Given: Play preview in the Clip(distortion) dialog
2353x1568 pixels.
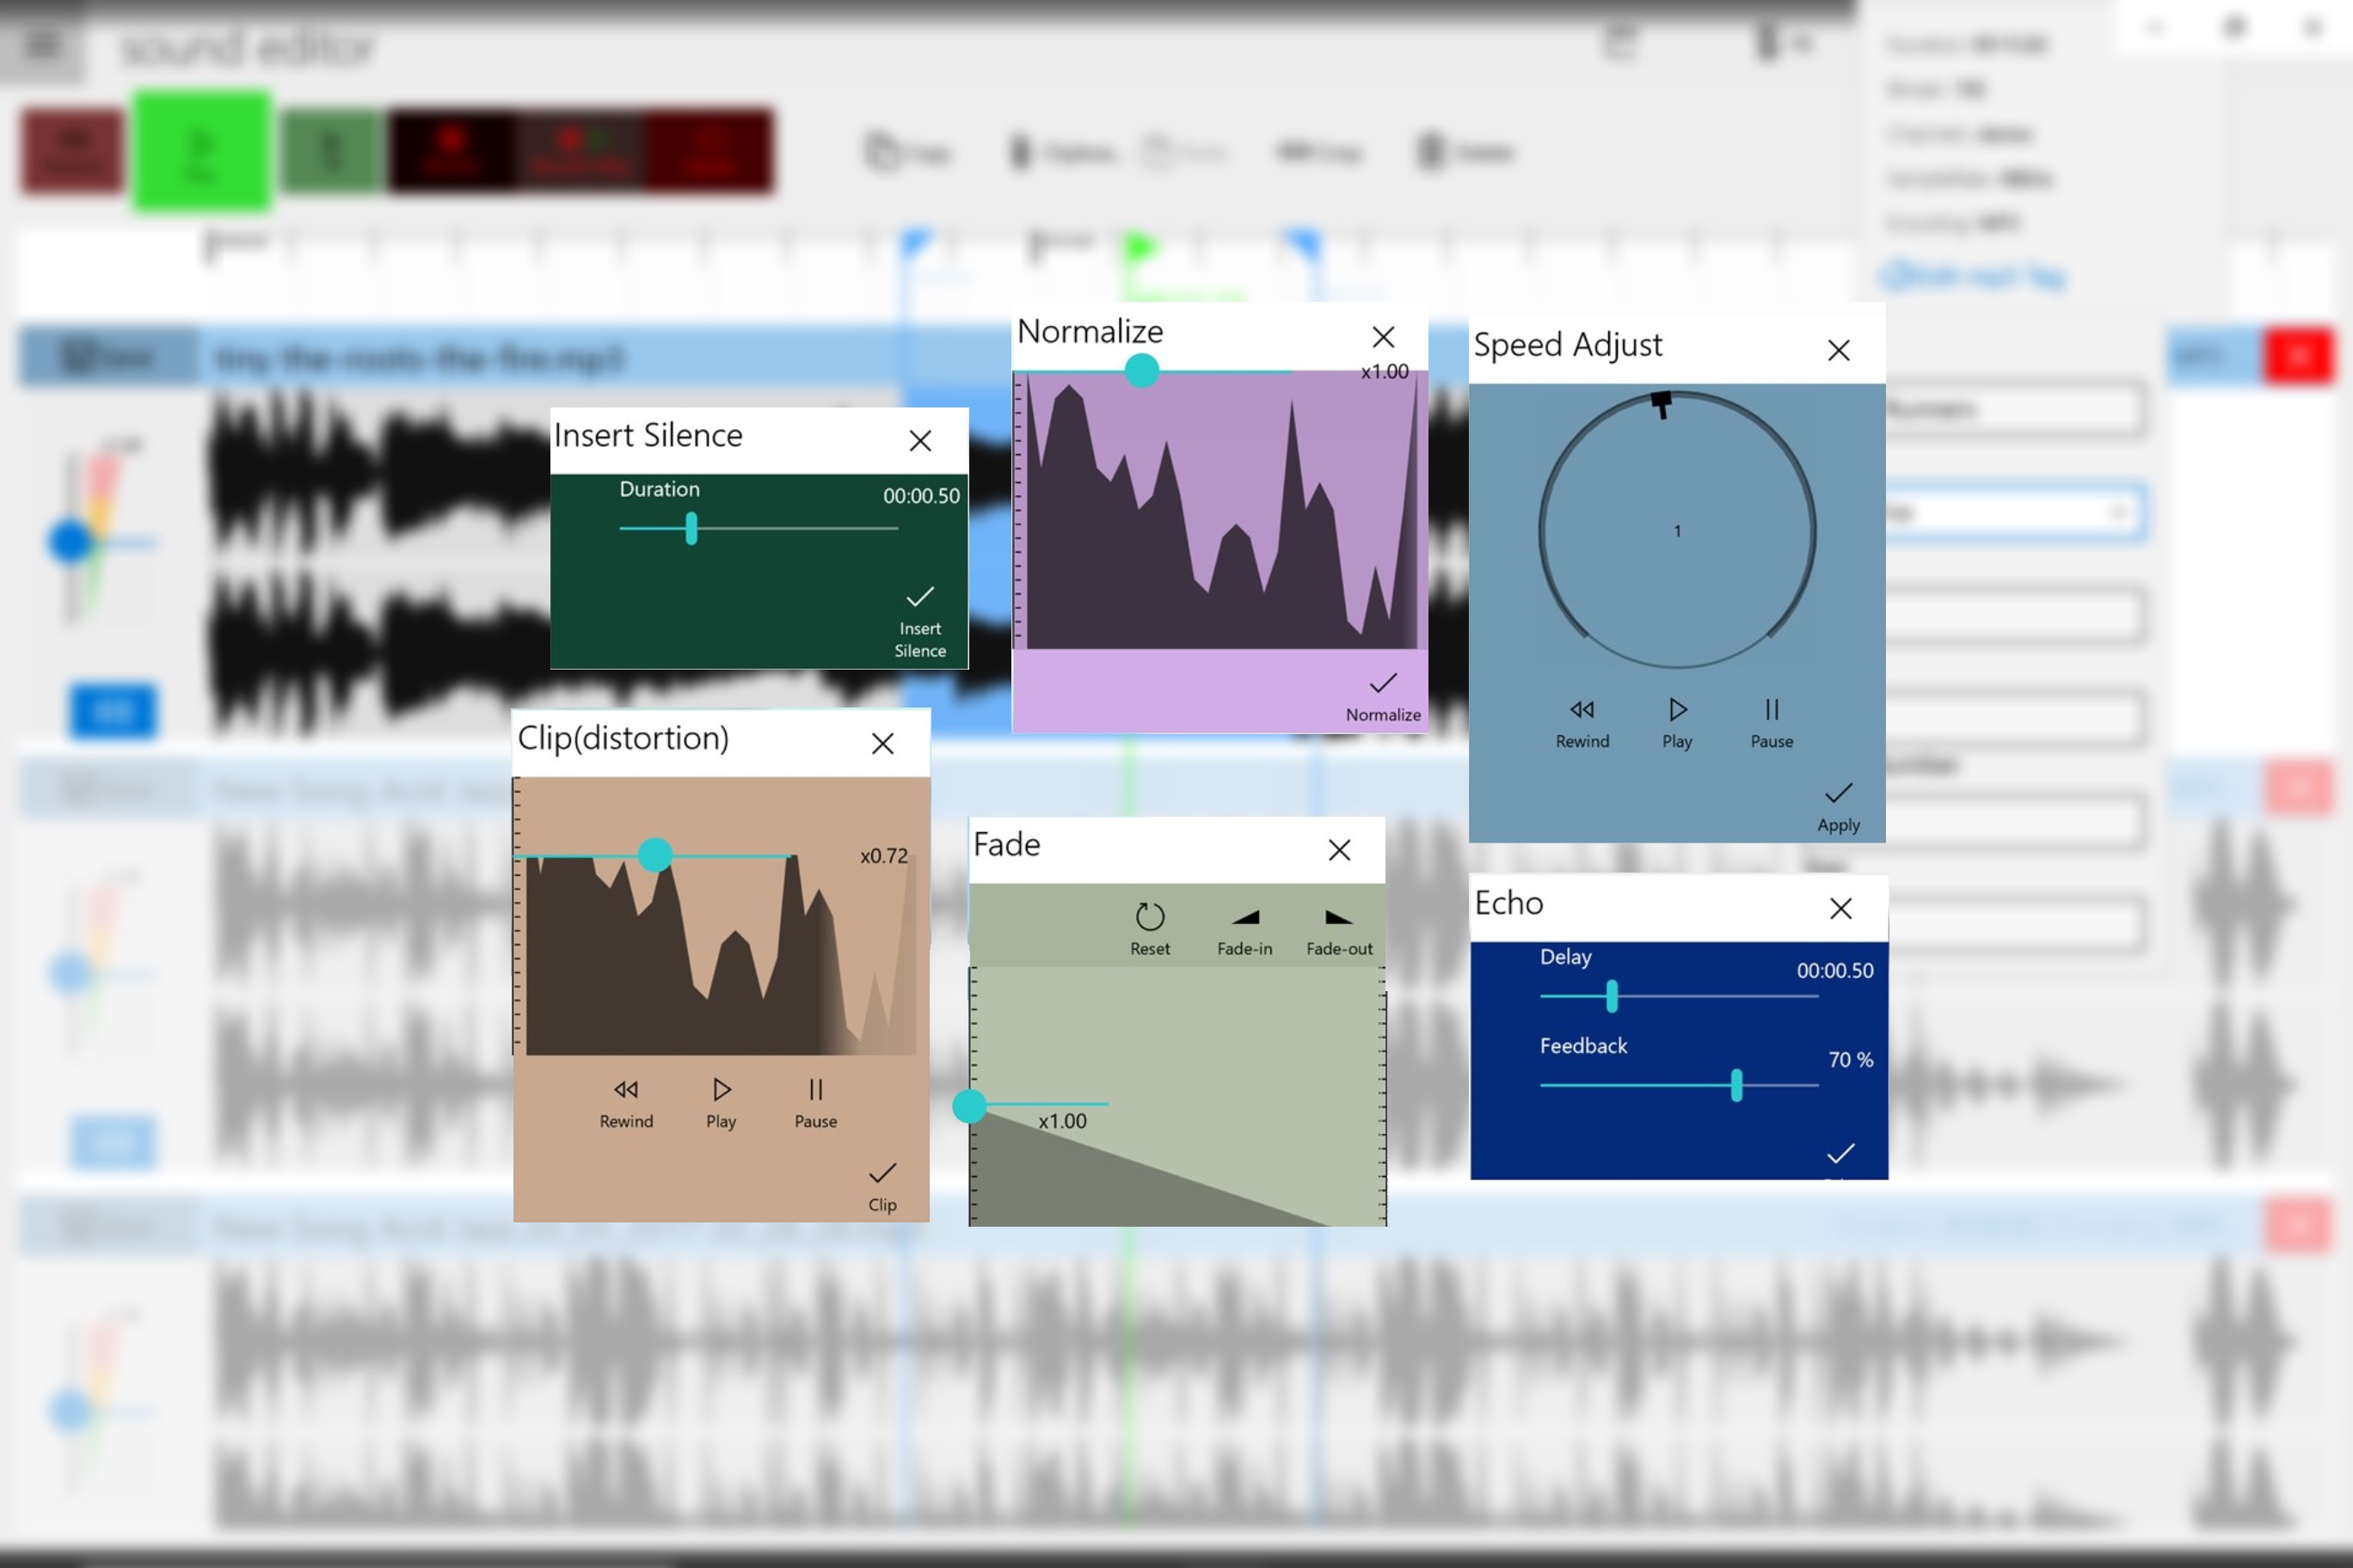Looking at the screenshot, I should pos(719,1090).
